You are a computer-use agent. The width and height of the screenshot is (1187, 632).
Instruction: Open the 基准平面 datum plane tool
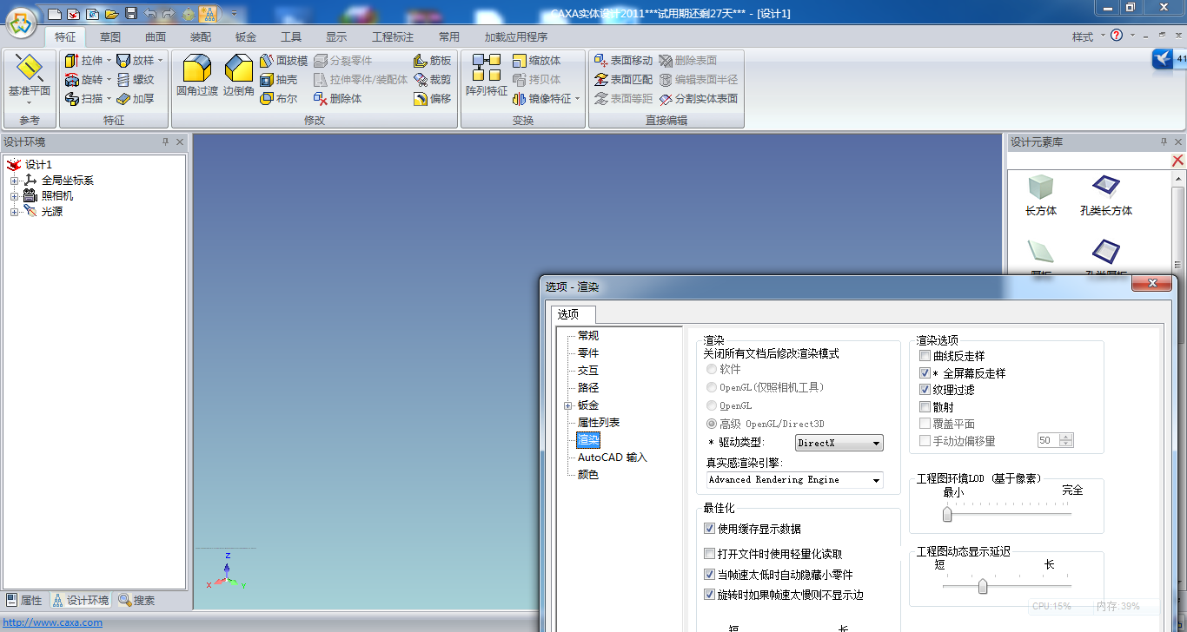pyautogui.click(x=30, y=77)
